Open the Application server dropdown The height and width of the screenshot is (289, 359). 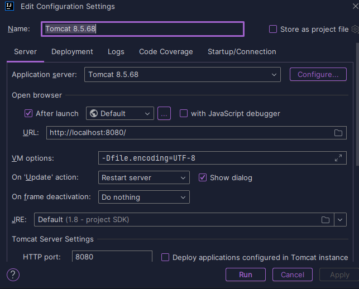coord(183,74)
